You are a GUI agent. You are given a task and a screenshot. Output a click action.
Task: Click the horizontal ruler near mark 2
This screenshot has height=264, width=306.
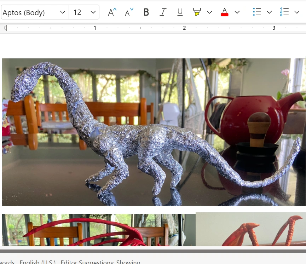point(184,28)
